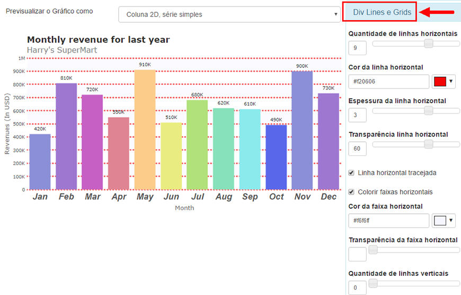Click the horizontal line transparency slider handle
This screenshot has width=461, height=295.
[x=429, y=144]
